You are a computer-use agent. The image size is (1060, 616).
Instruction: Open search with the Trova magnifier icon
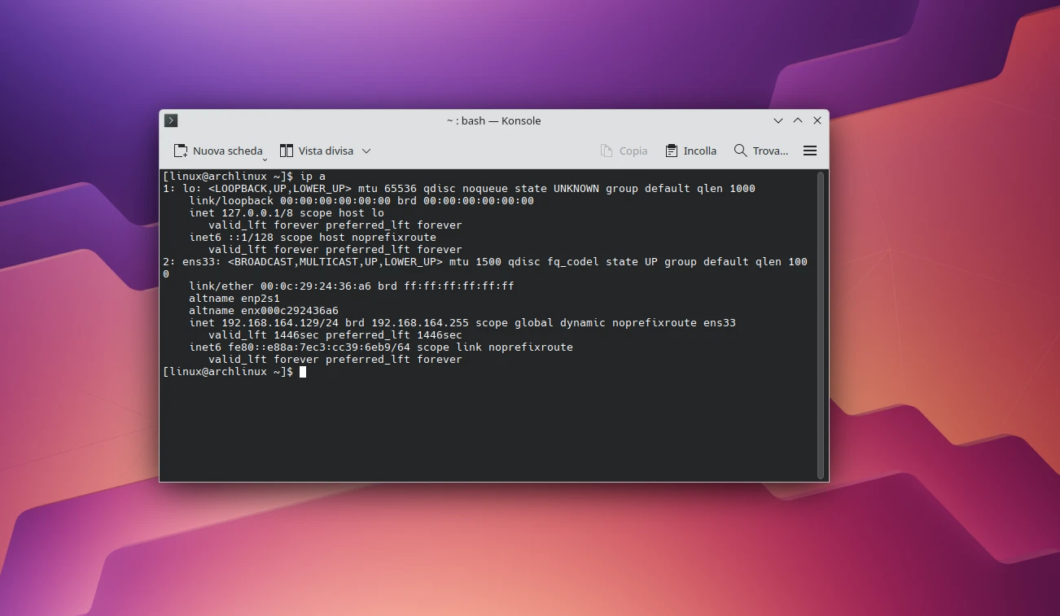739,151
